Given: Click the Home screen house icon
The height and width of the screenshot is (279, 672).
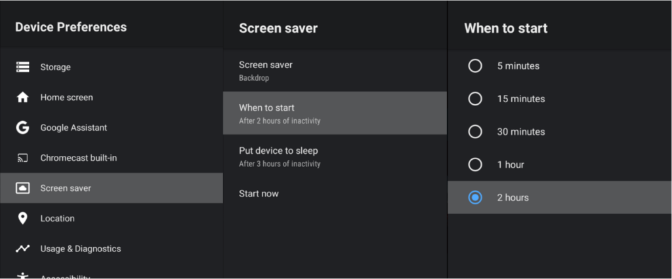Looking at the screenshot, I should pyautogui.click(x=23, y=98).
